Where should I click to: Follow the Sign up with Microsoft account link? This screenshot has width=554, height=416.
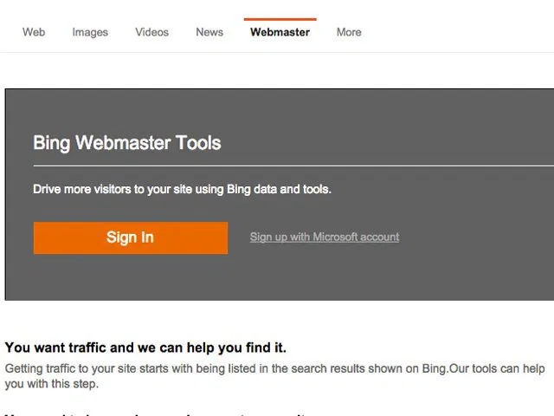click(x=325, y=237)
